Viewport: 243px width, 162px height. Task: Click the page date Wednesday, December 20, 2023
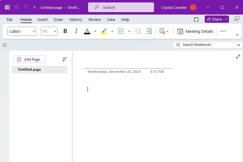click(114, 72)
